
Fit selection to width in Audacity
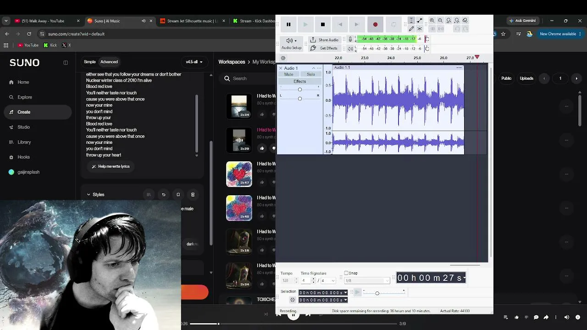point(449,21)
